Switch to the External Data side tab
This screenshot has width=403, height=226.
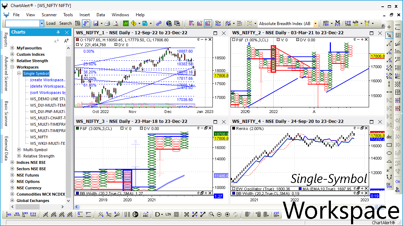click(6, 148)
